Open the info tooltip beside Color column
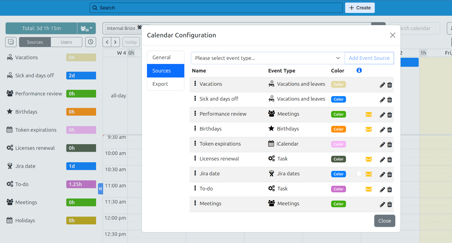Screen dimensions: 452x243 coord(359,70)
